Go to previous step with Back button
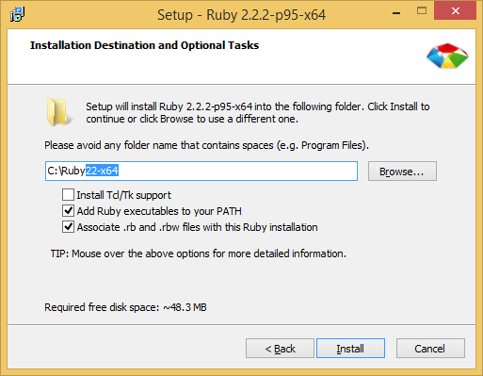483x376 pixels. [280, 349]
